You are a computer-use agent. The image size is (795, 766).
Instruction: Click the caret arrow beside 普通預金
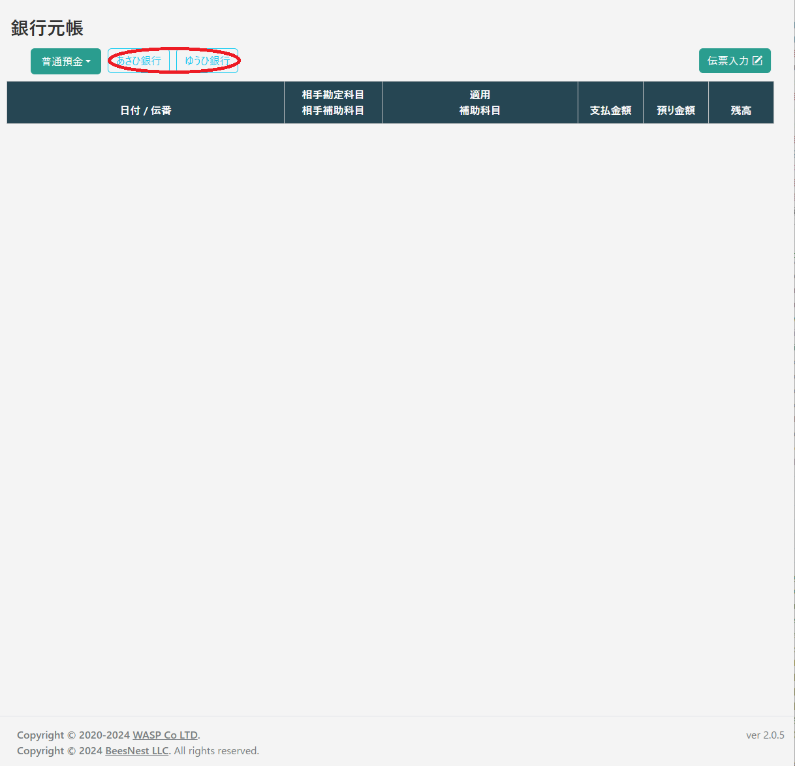(x=88, y=62)
